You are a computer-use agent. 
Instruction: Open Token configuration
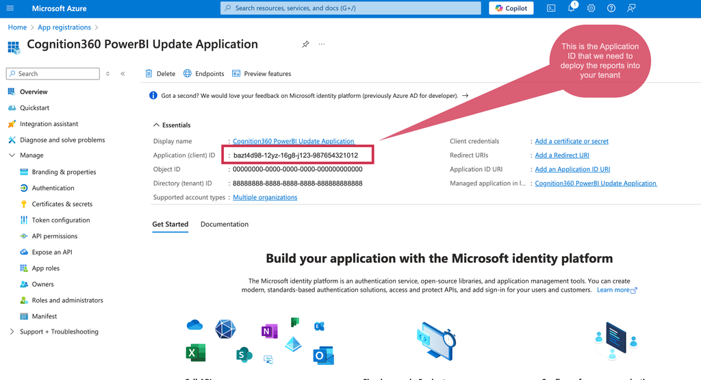pyautogui.click(x=61, y=220)
